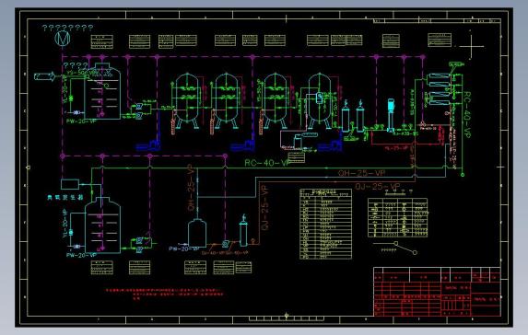Click the inlet arrow symbol at left edge

(x=44, y=76)
